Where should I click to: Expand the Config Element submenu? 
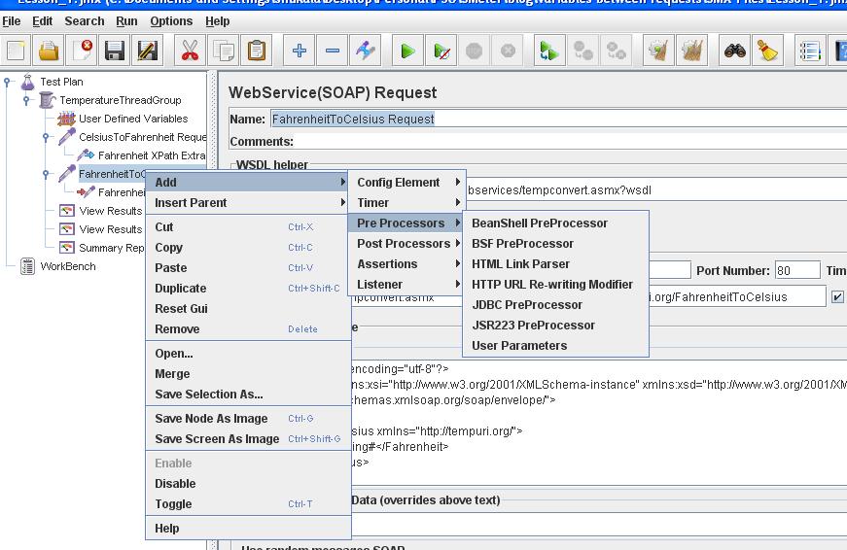point(407,183)
